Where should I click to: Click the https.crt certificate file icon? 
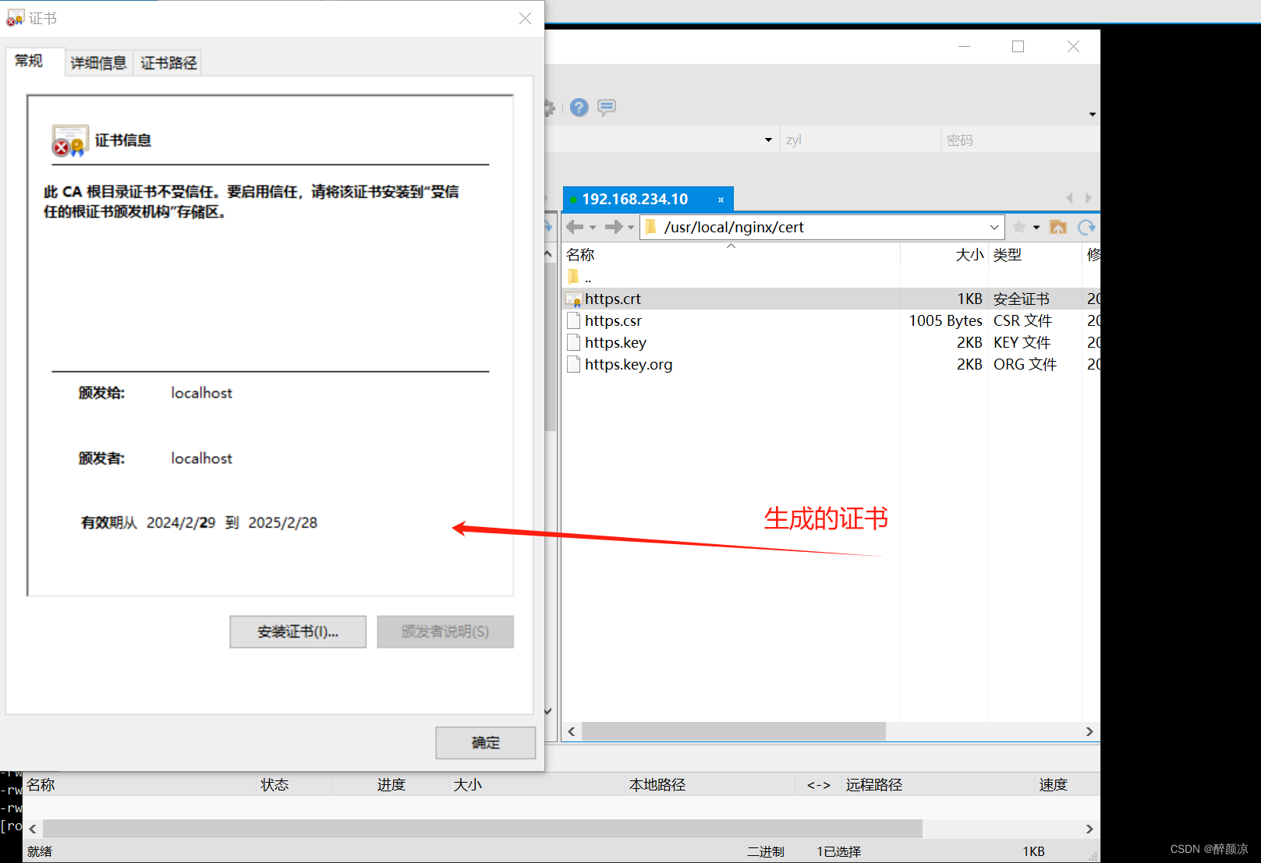click(574, 299)
